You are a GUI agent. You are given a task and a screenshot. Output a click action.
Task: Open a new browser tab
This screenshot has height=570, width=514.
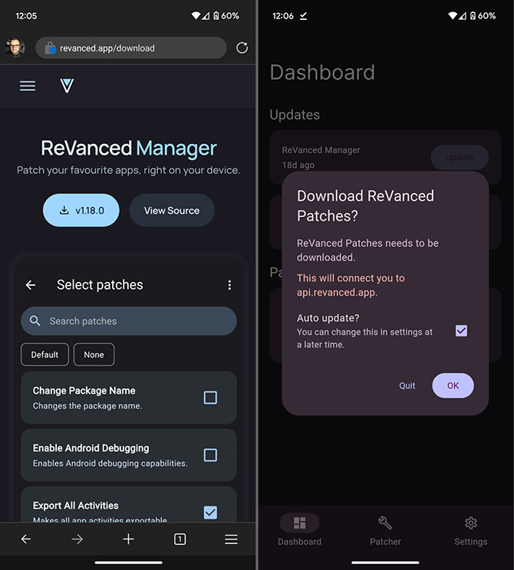coord(129,539)
